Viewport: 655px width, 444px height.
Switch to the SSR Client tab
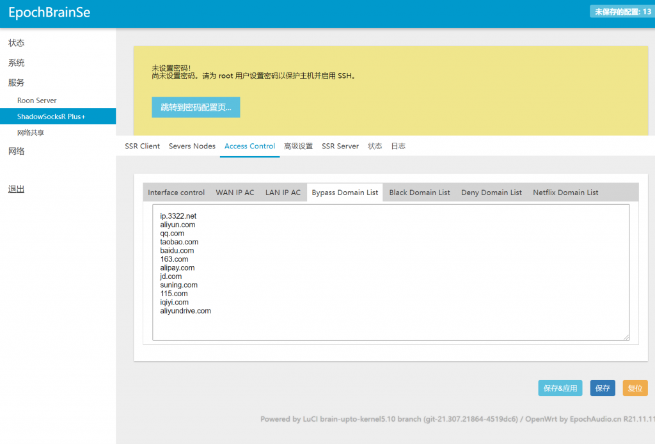pyautogui.click(x=143, y=147)
